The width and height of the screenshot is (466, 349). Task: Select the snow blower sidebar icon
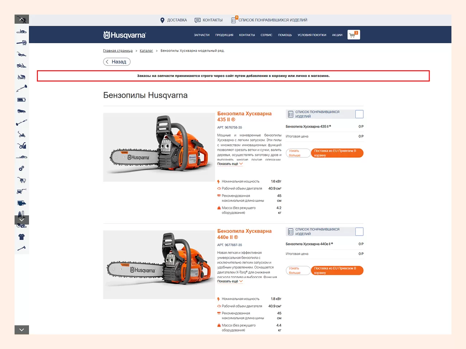click(22, 146)
